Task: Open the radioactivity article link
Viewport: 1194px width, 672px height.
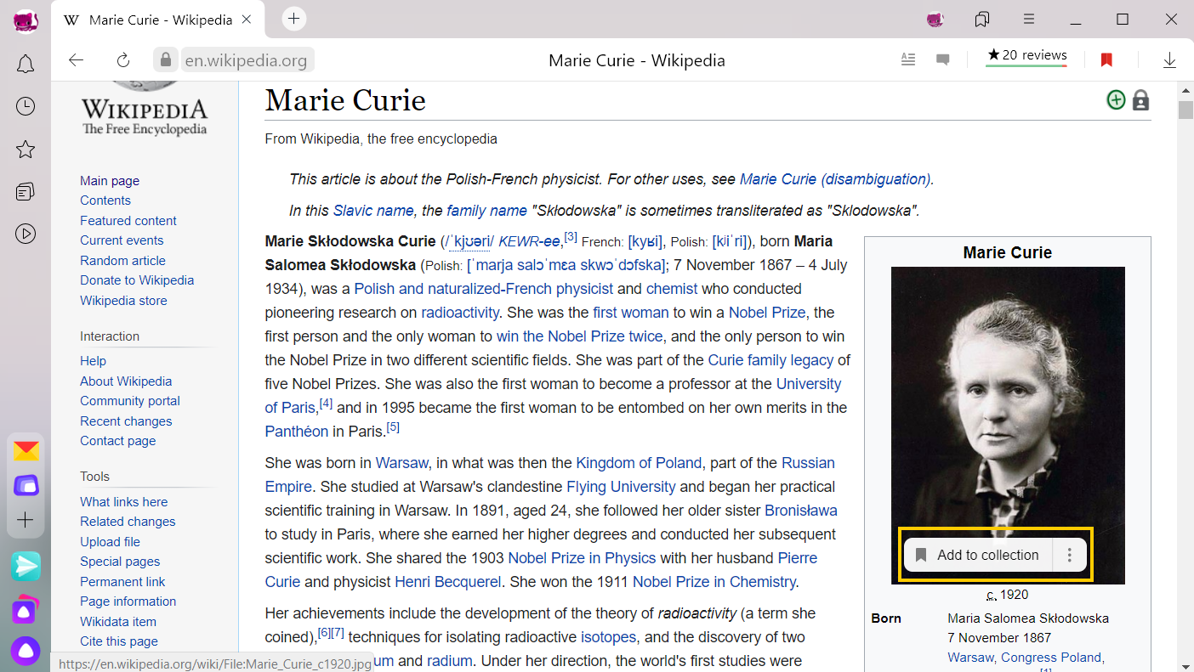Action: [x=460, y=313]
